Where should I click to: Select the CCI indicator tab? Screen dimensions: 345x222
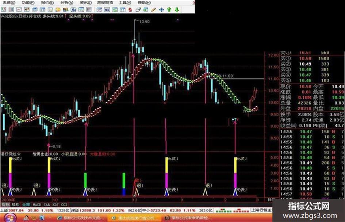64,205
